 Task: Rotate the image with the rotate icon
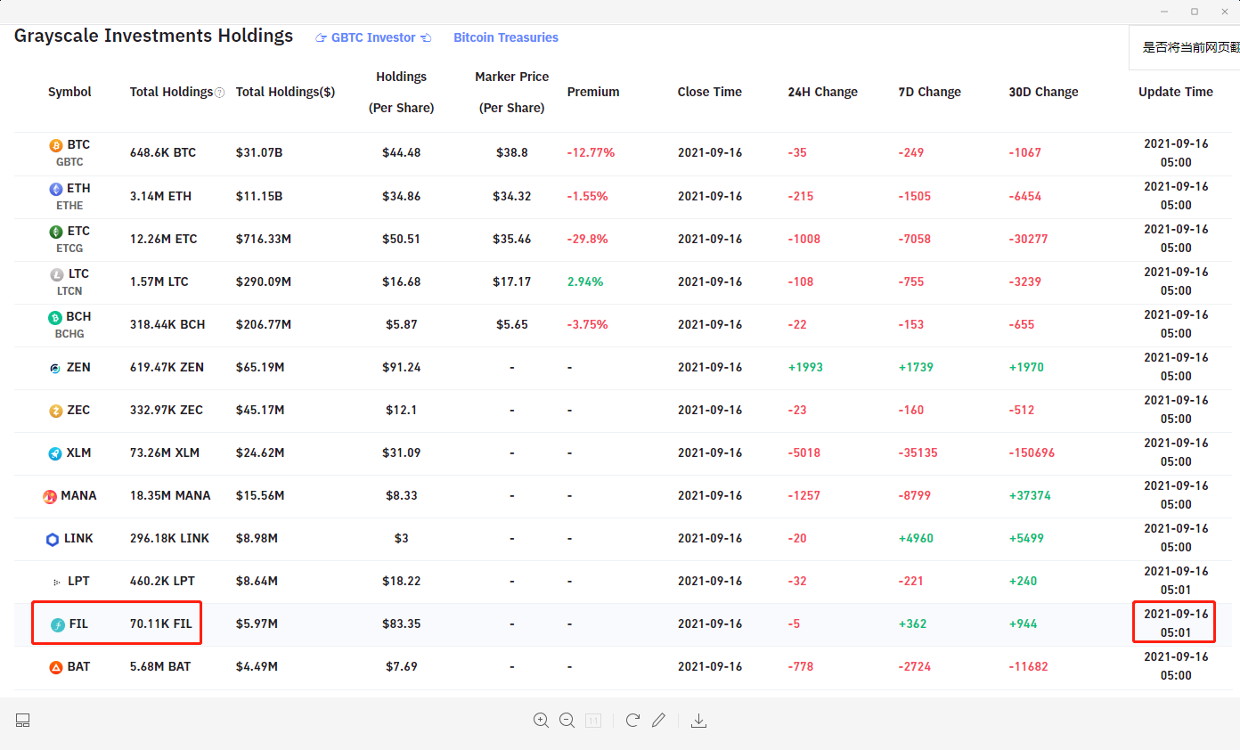632,720
